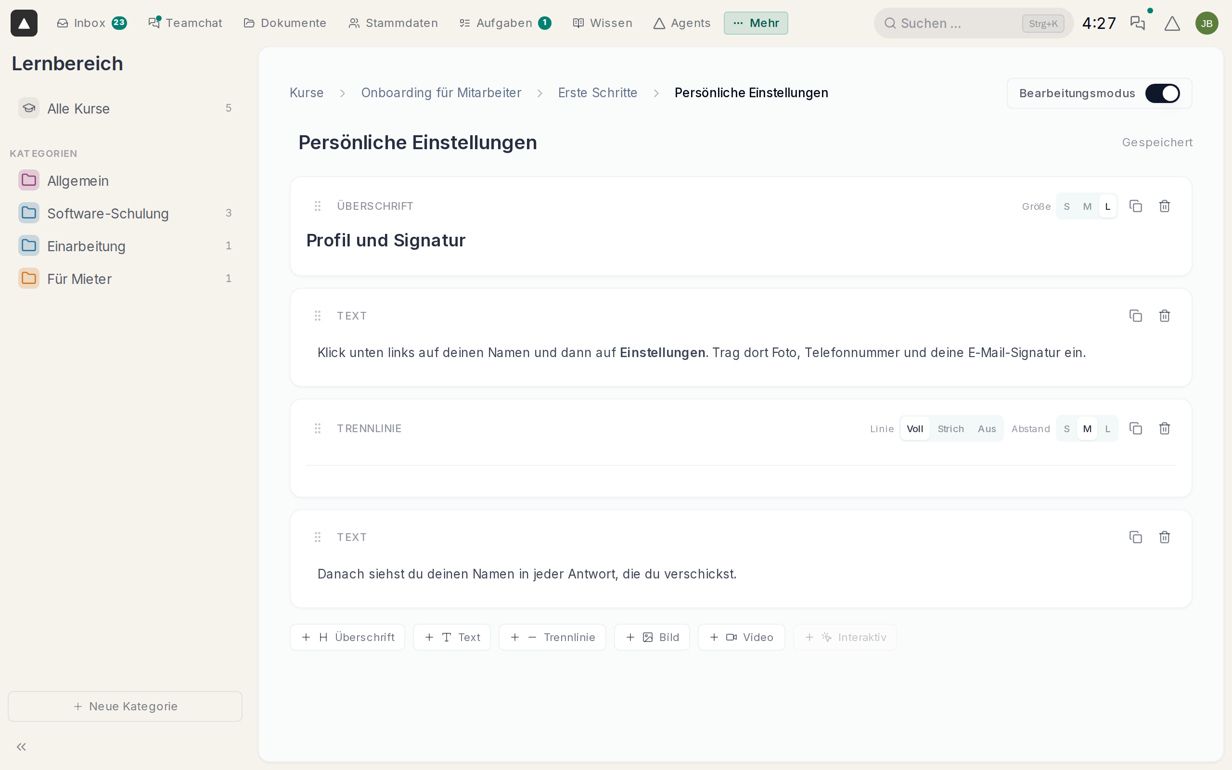Screen dimensions: 1232x770
Task: Go to Teamchat in the top navigation
Action: click(x=185, y=23)
